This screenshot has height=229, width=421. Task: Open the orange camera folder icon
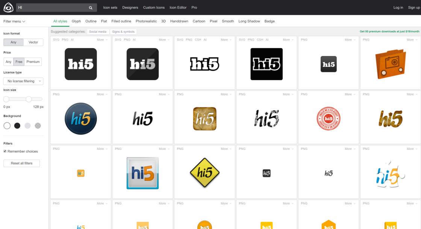click(391, 64)
